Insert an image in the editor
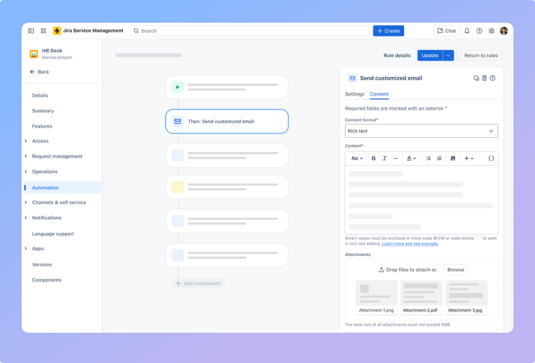 click(x=453, y=158)
